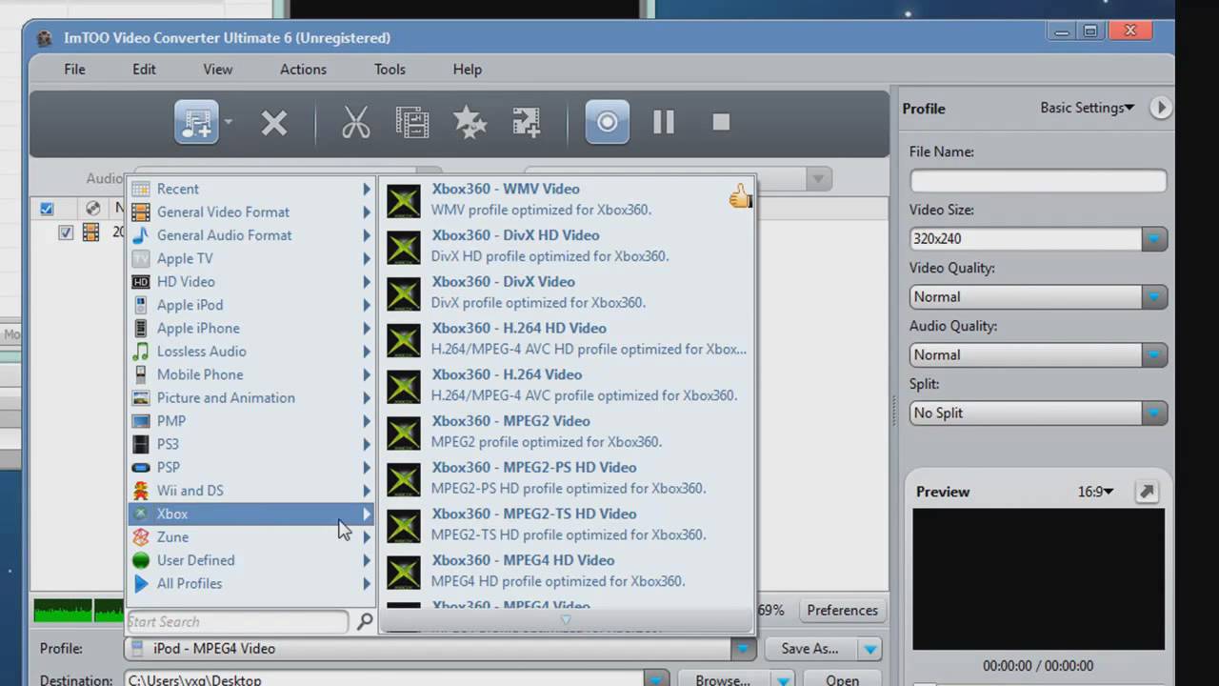The image size is (1219, 686).
Task: Click the Remove (X) toolbar icon
Action: [274, 123]
